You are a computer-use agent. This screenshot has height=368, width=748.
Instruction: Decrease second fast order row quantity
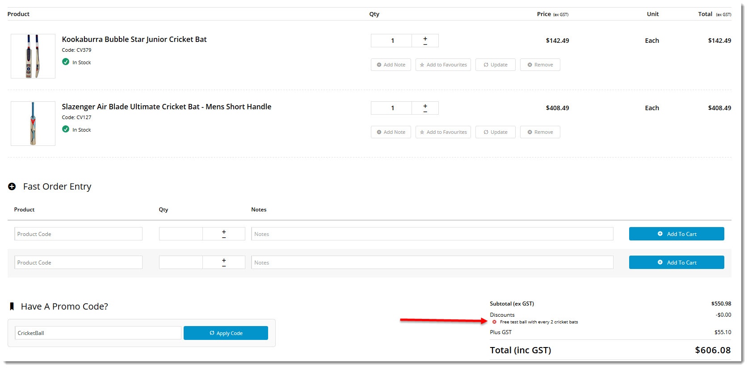pyautogui.click(x=224, y=265)
